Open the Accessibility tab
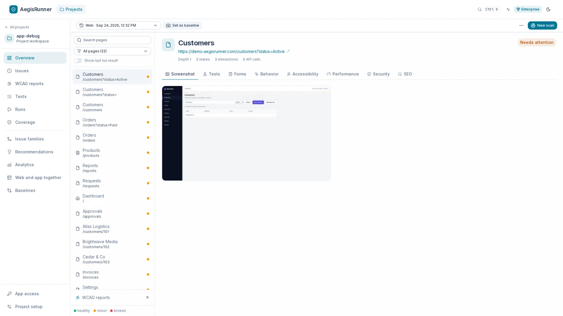563x316 pixels. (302, 74)
